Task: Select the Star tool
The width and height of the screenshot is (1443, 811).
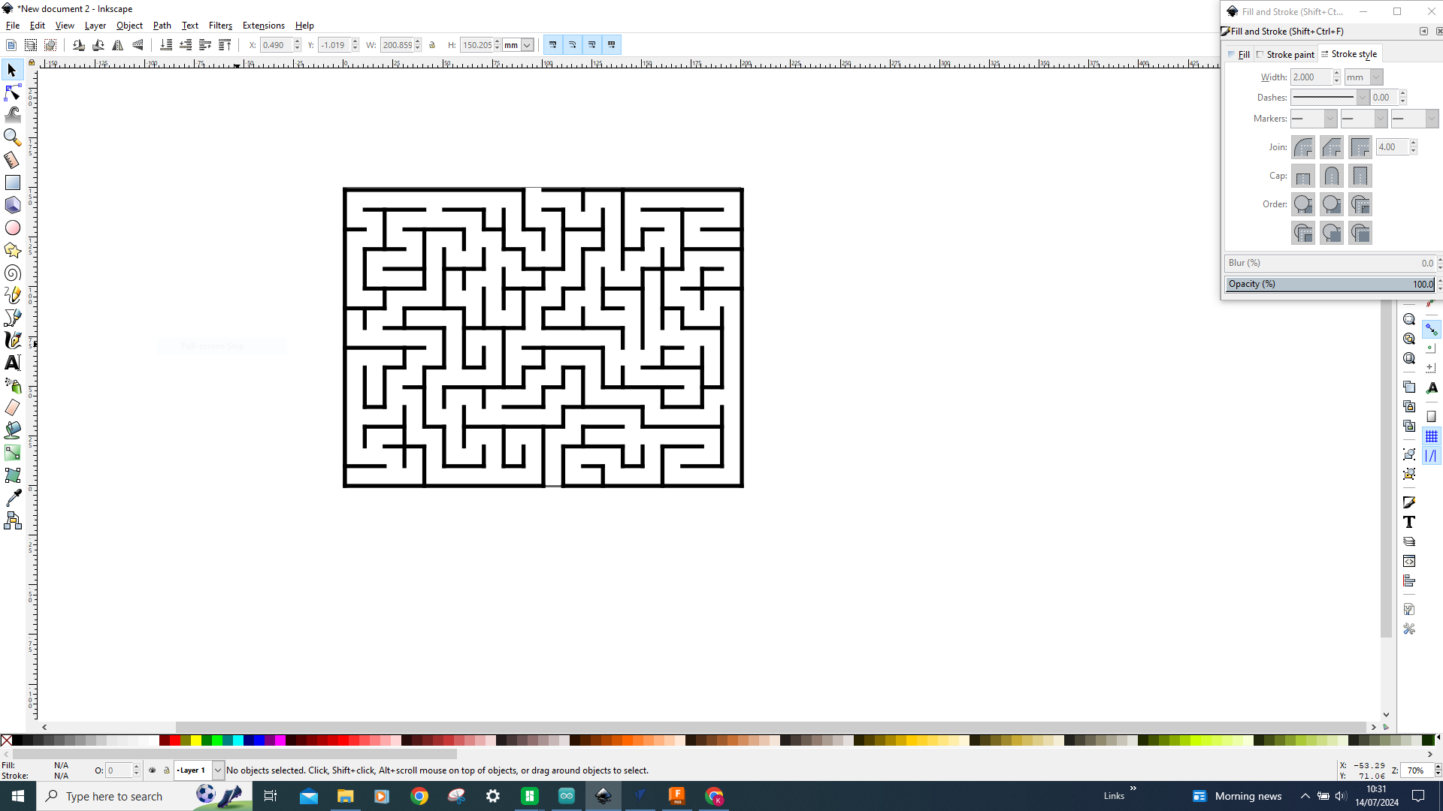Action: coord(12,250)
